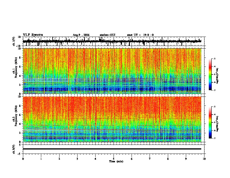Click the time axis tick label "2"
230x178 pixels.
(59, 159)
